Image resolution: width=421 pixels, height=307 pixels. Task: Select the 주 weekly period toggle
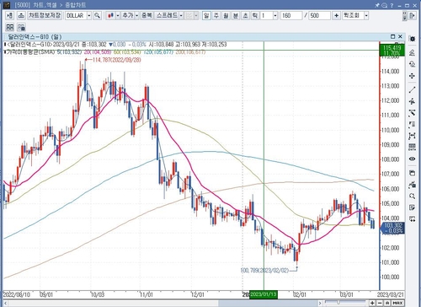click(x=216, y=15)
